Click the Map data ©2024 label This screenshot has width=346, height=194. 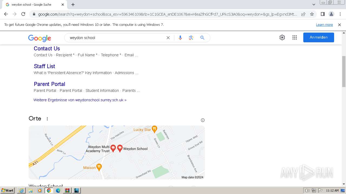(192, 177)
